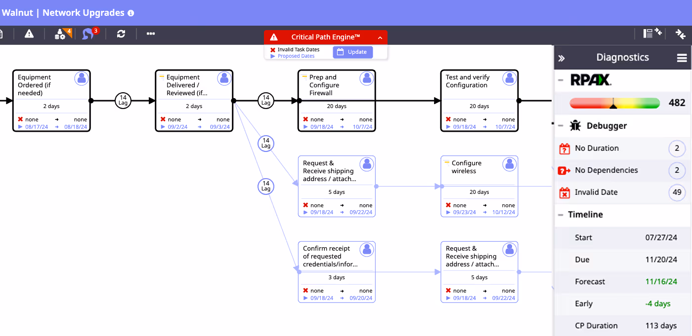The height and width of the screenshot is (336, 692).
Task: Select the Equipment Ordered (if needed) task card
Action: tap(51, 101)
